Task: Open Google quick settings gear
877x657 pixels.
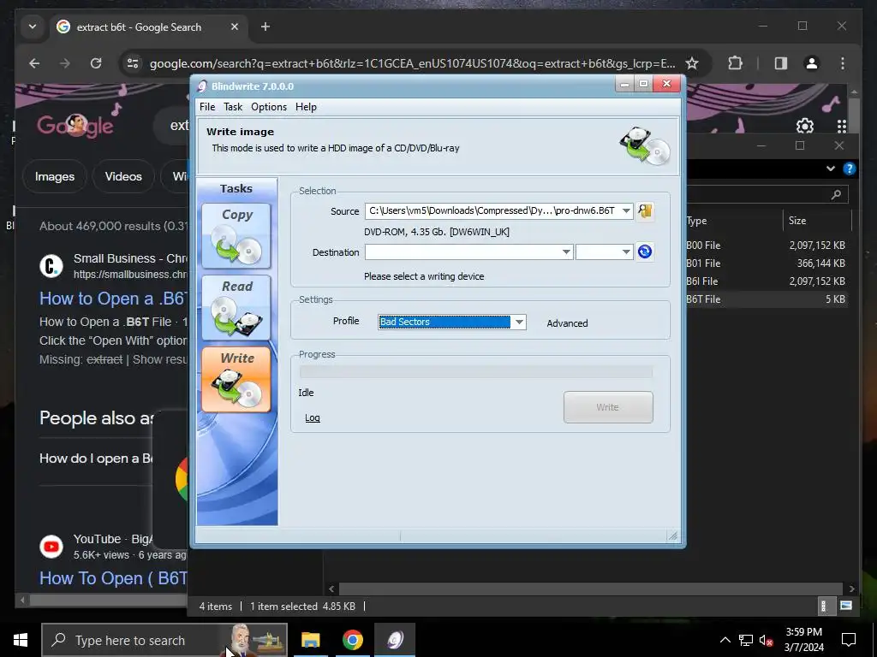Action: click(x=805, y=126)
